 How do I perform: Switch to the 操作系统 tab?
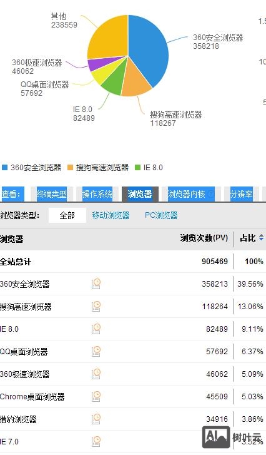pos(97,194)
